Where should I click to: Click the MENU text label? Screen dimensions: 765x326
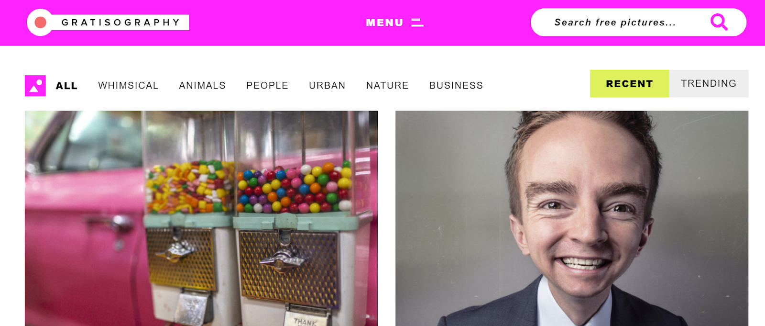click(384, 22)
